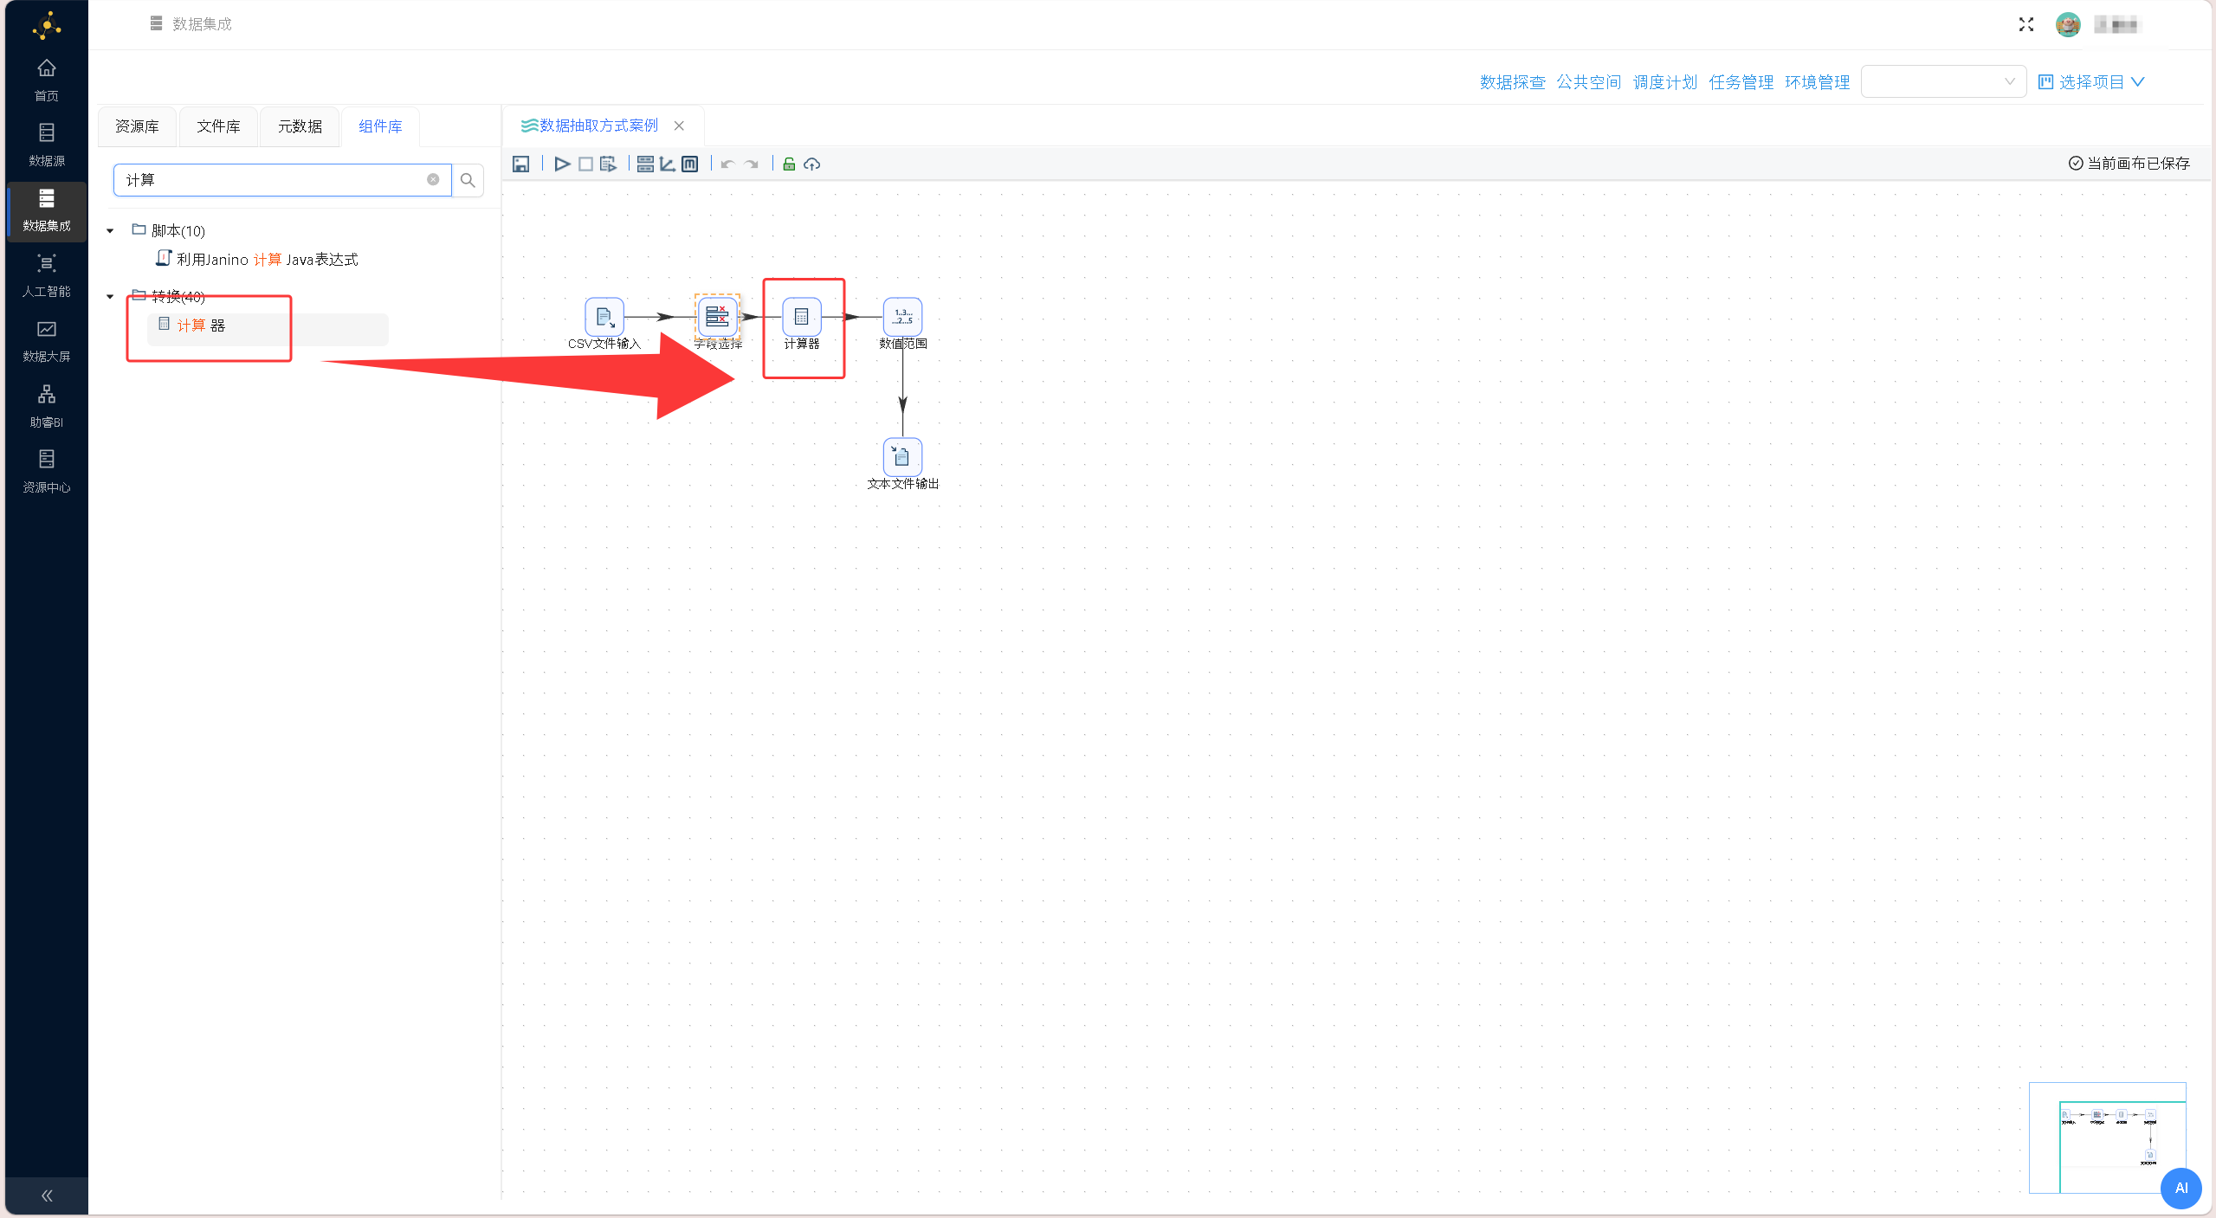Collapse the 转换(40) tree folder
The width and height of the screenshot is (2216, 1218).
[110, 296]
